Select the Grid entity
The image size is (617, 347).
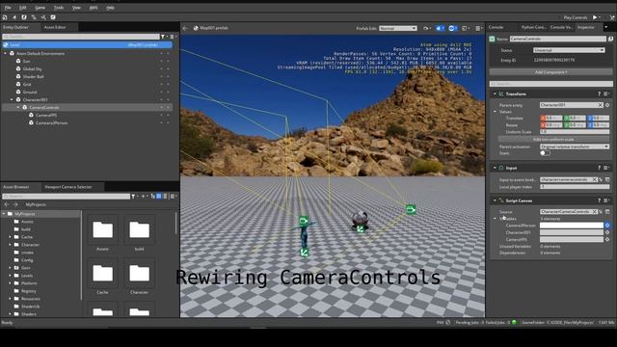point(27,84)
